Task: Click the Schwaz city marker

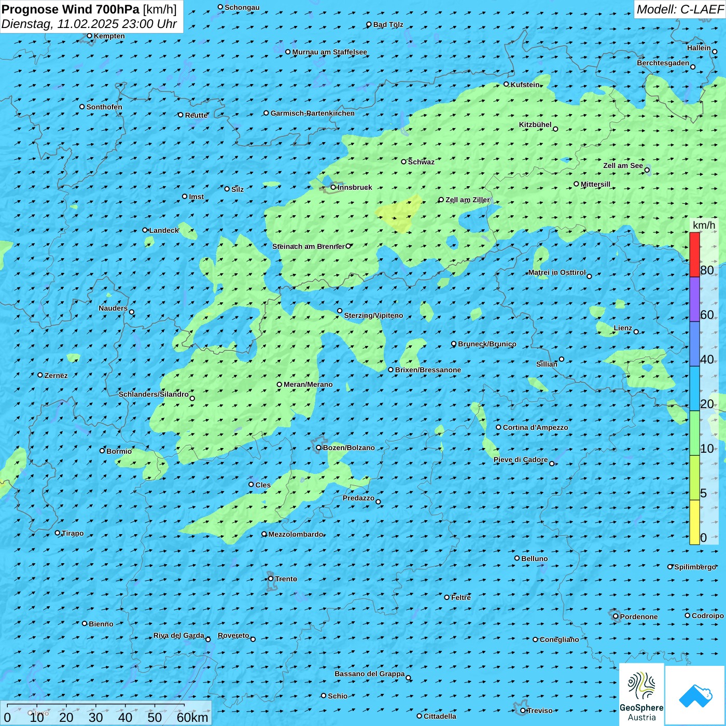Action: (404, 161)
